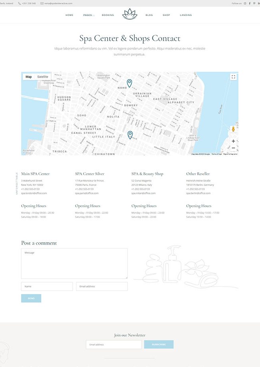
Task: Open the Facebook social icon
Action: [250, 3]
